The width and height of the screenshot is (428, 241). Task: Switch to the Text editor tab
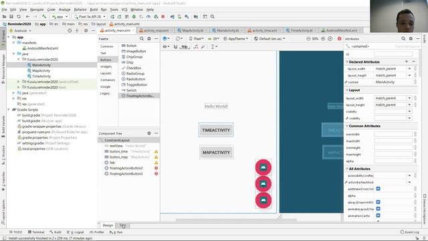(122, 226)
